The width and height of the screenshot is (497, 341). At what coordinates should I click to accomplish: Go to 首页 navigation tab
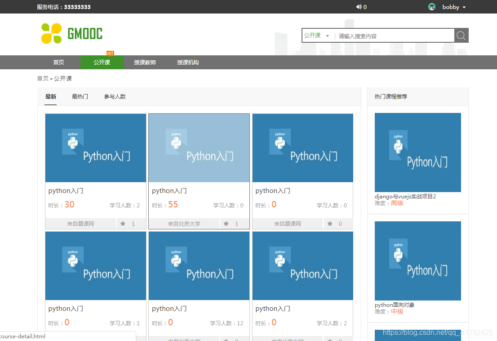pyautogui.click(x=58, y=62)
